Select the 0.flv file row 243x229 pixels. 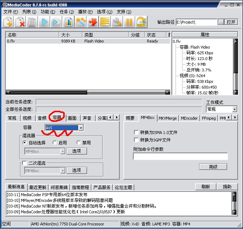pos(88,41)
